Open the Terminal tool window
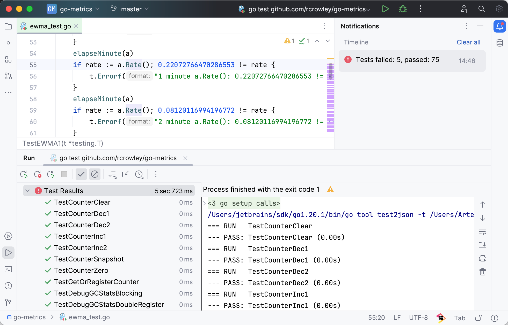508x325 pixels. pyautogui.click(x=8, y=269)
